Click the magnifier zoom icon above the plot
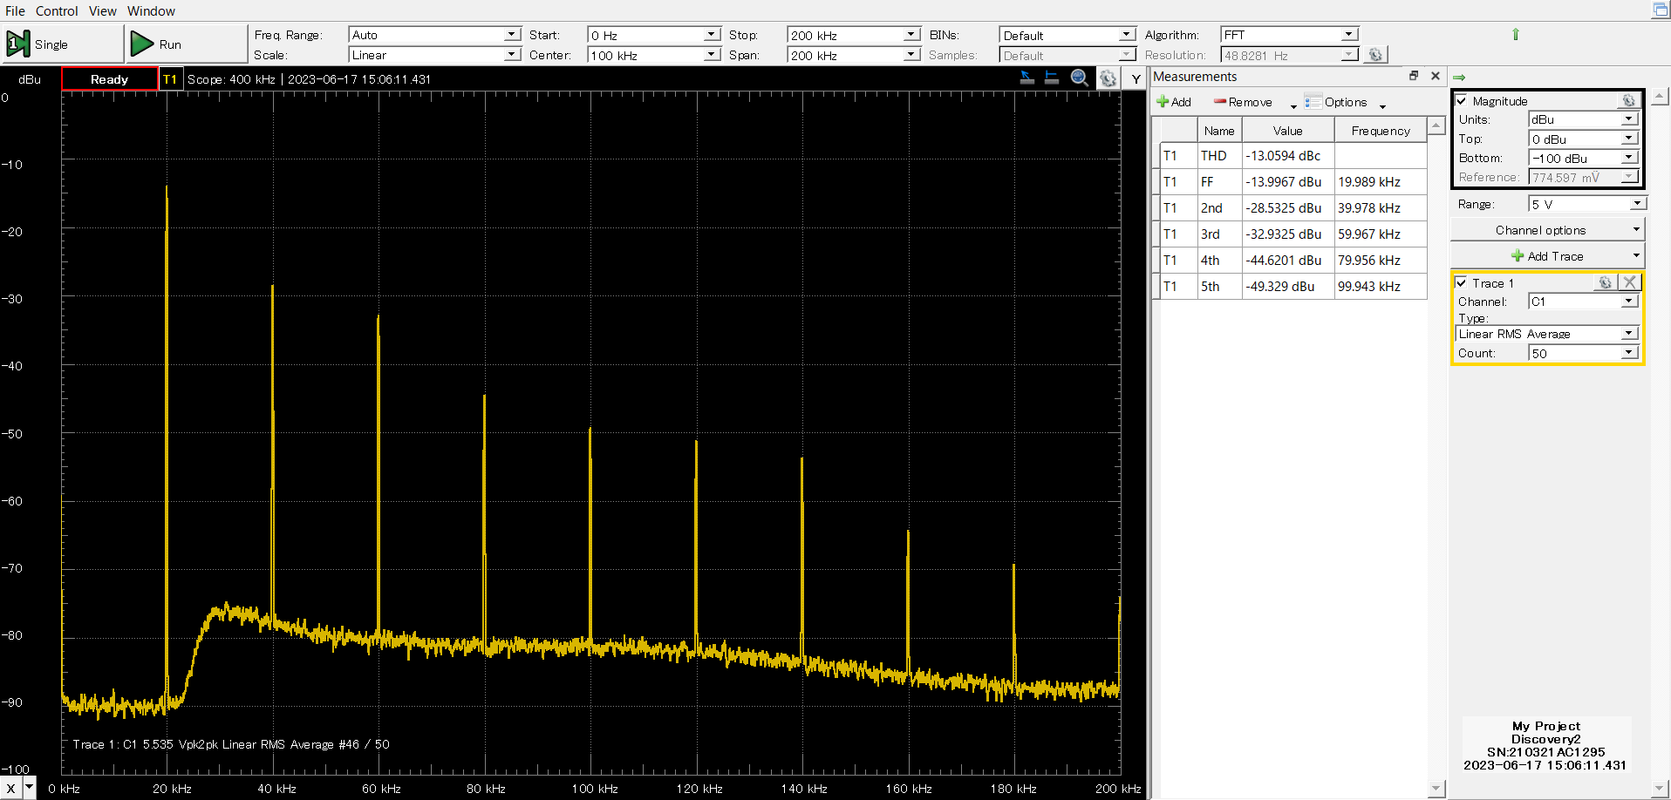The height and width of the screenshot is (800, 1671). [1080, 78]
